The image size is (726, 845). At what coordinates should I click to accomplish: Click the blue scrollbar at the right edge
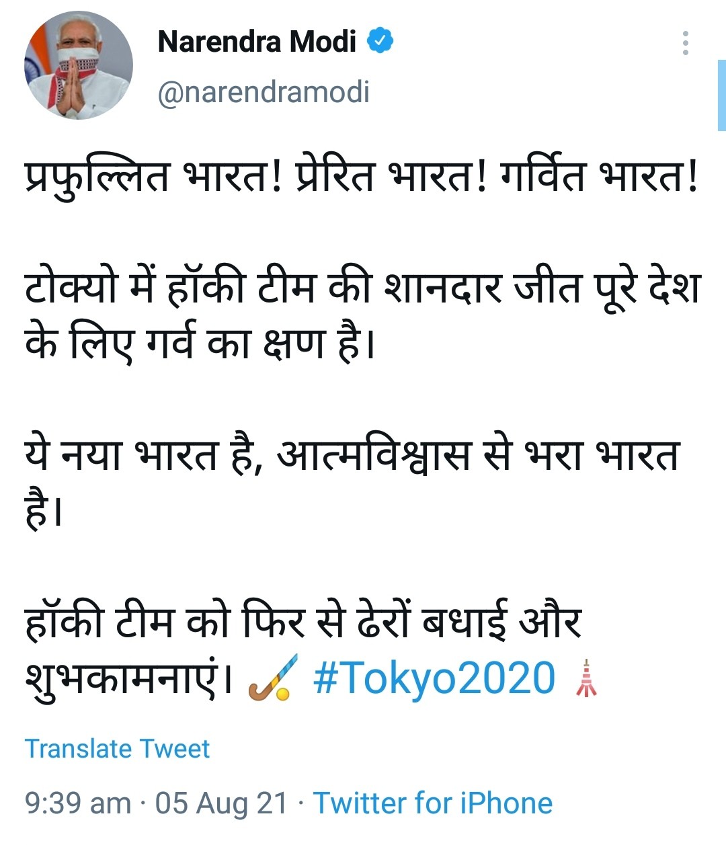click(x=721, y=95)
